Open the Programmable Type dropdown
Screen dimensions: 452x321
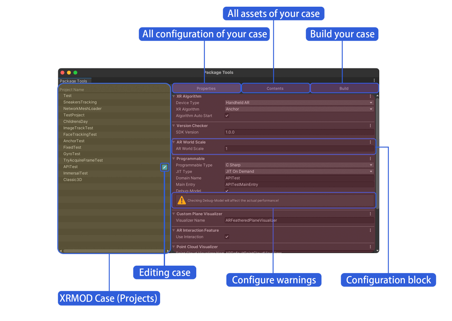(x=299, y=165)
